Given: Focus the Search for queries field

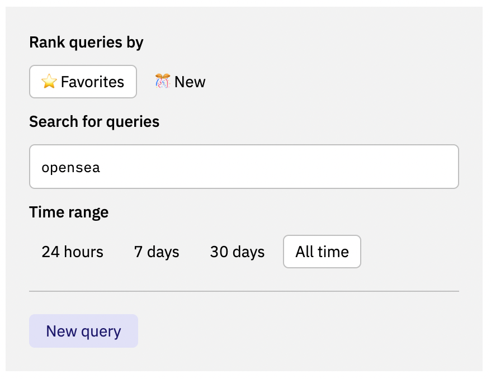Looking at the screenshot, I should [244, 167].
